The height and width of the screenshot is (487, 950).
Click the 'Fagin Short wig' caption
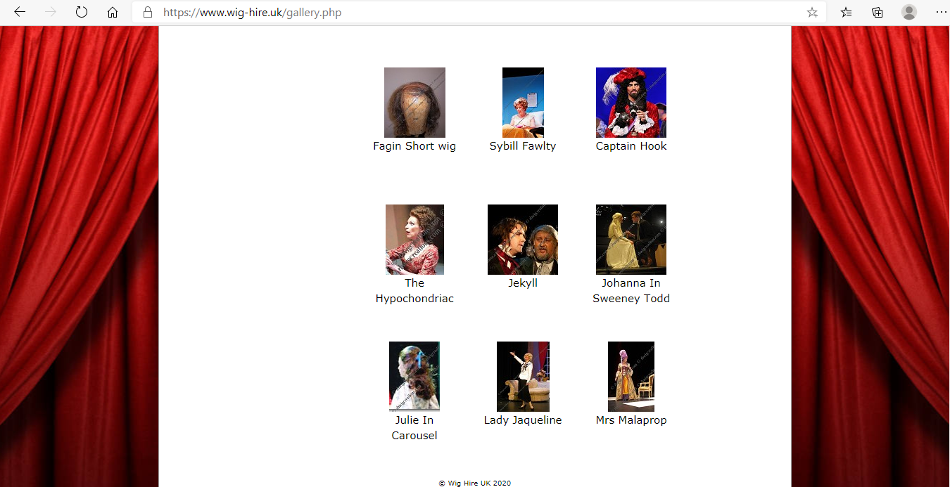pyautogui.click(x=414, y=146)
